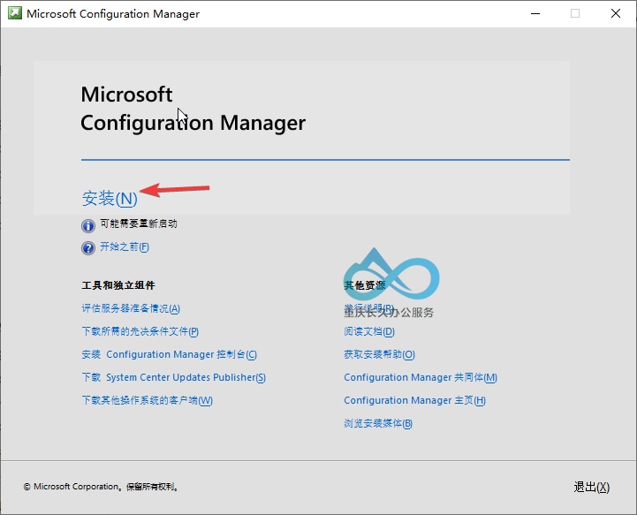Click 安装 Configuration Manager 控制台(C)

click(169, 354)
